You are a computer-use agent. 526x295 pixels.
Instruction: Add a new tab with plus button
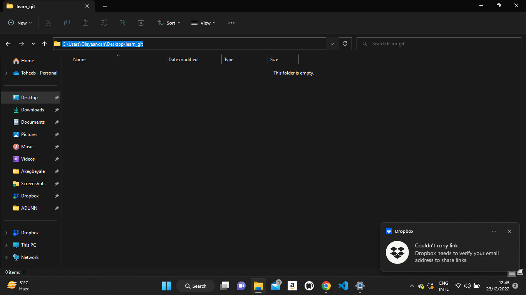[x=105, y=6]
